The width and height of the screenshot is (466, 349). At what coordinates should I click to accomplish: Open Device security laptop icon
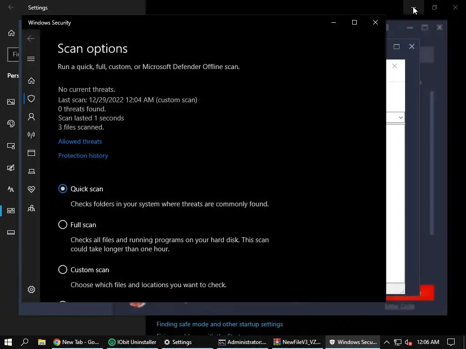(31, 171)
